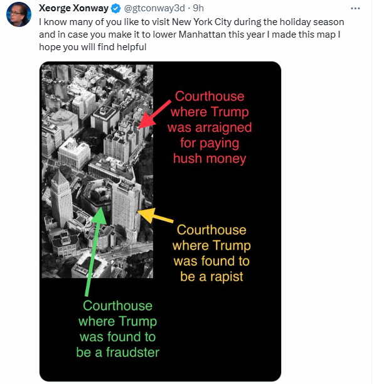Select the green fraudster caption text
The height and width of the screenshot is (384, 374).
coord(117,329)
